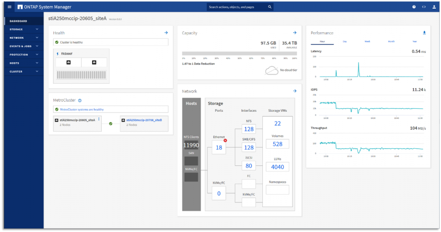Screen dimensions: 441x232
Task: Open the stiA250mccip-20708_siteB cluster link
Action: pyautogui.click(x=144, y=120)
